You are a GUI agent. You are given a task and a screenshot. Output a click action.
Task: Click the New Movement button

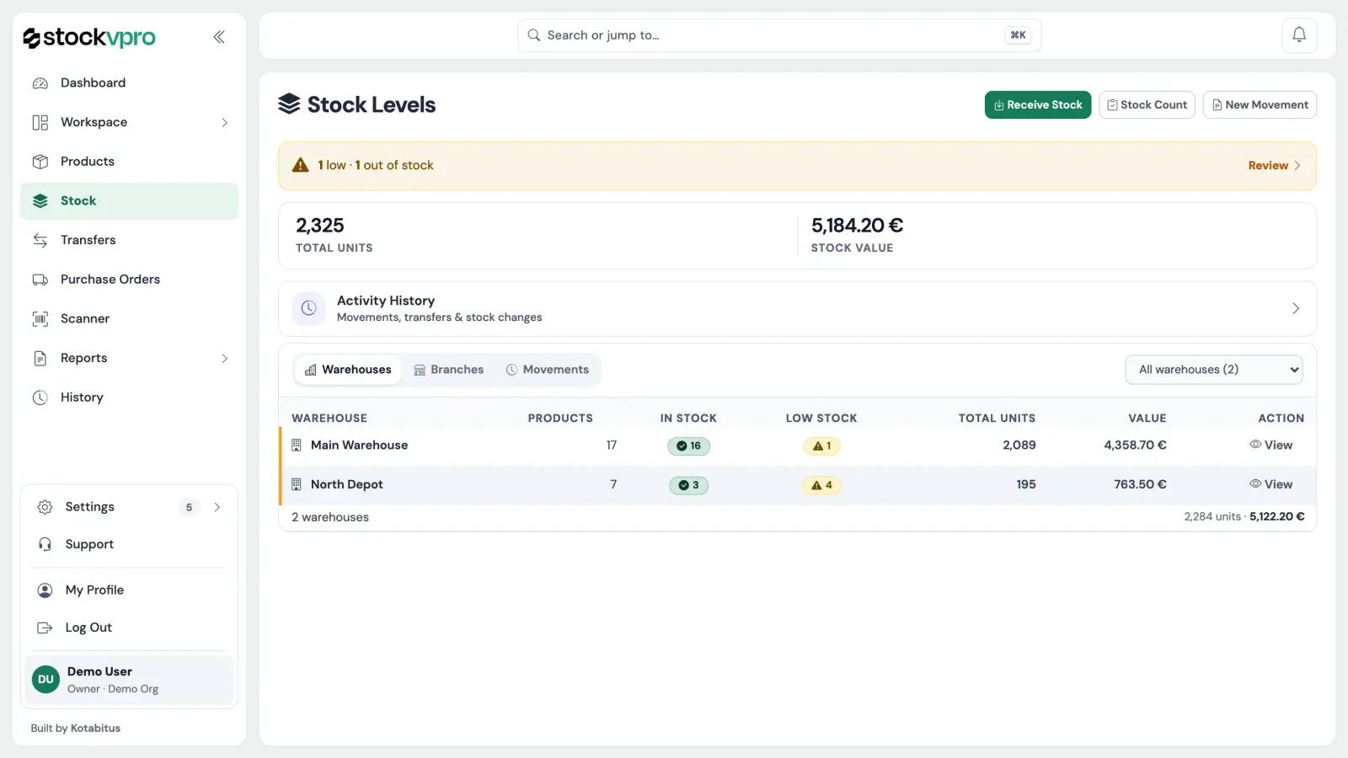[x=1260, y=105]
